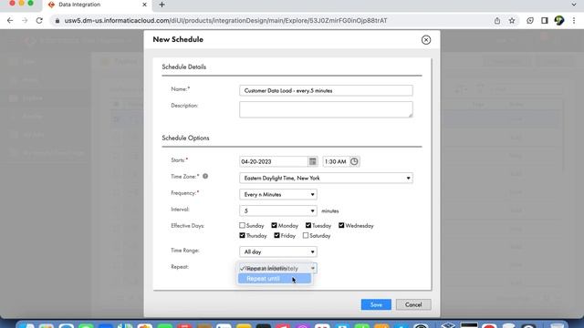The width and height of the screenshot is (584, 328).
Task: Uncheck the Thursday checkbox
Action: click(x=242, y=235)
